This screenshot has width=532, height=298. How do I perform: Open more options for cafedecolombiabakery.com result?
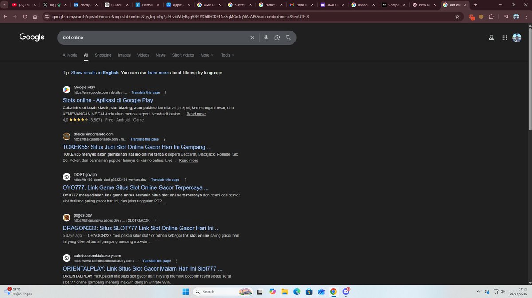[177, 261]
